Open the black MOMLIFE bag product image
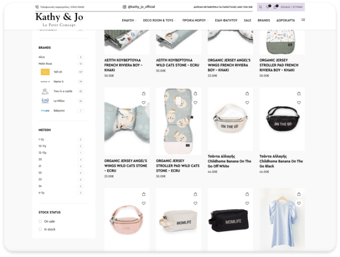Viewport: 340px width, 257px height. pyautogui.click(x=228, y=220)
